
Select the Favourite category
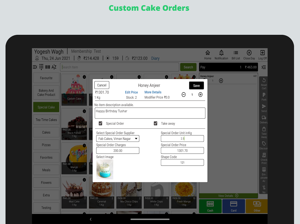(46, 78)
